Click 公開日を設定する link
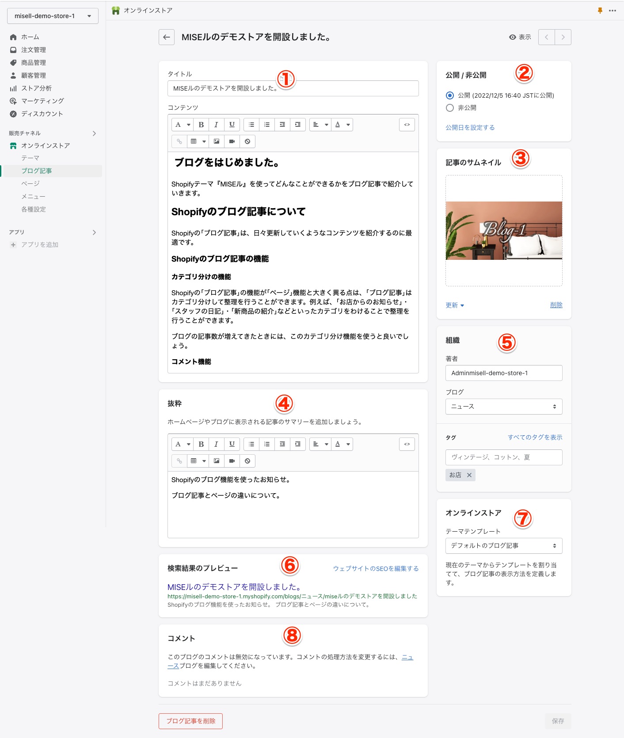 coord(470,128)
